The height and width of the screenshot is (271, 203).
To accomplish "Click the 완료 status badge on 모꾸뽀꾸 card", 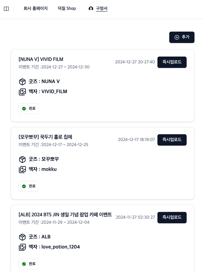I will (x=29, y=186).
